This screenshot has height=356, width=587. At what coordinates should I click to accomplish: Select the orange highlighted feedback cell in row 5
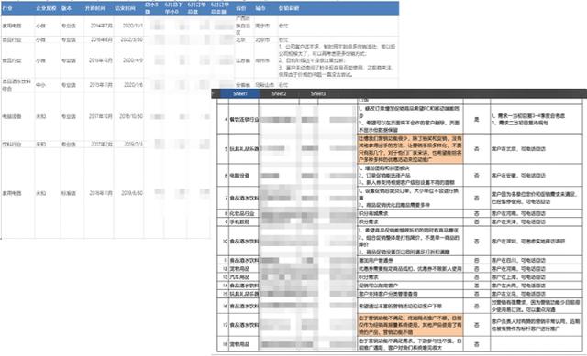pyautogui.click(x=410, y=148)
